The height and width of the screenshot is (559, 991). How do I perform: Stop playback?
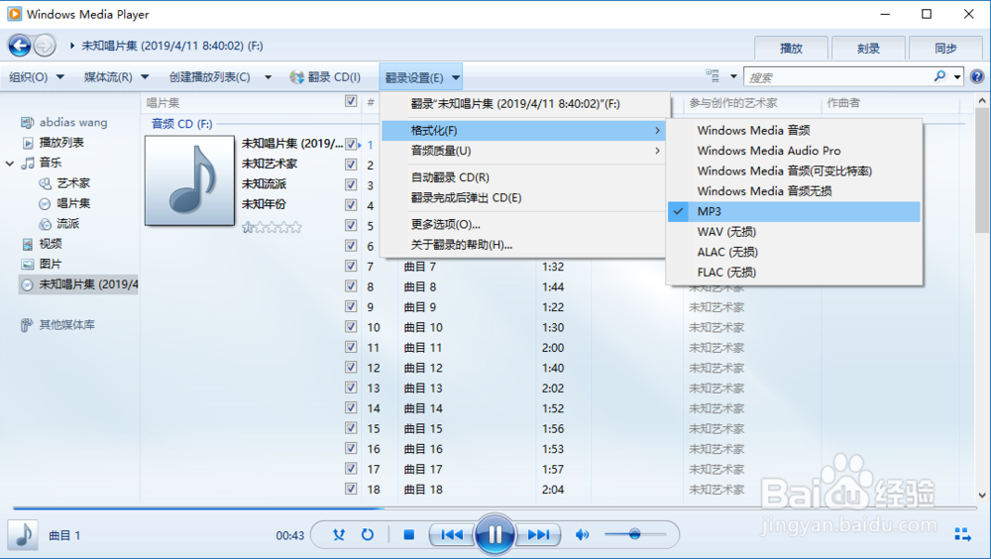409,535
